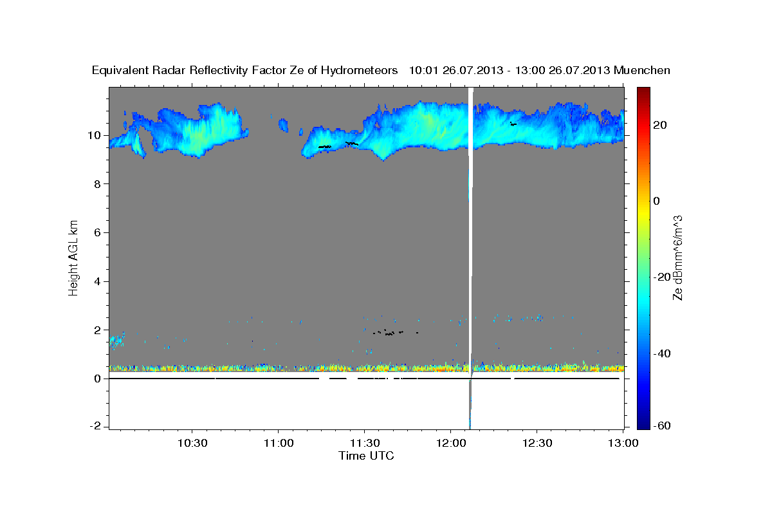Click the '13:00' time tick label
Image resolution: width=772 pixels, height=515 pixels.
pyautogui.click(x=623, y=443)
